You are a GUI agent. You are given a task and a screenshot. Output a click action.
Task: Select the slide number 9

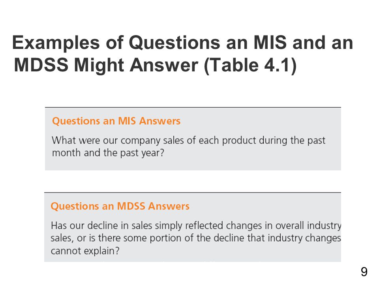tap(364, 272)
